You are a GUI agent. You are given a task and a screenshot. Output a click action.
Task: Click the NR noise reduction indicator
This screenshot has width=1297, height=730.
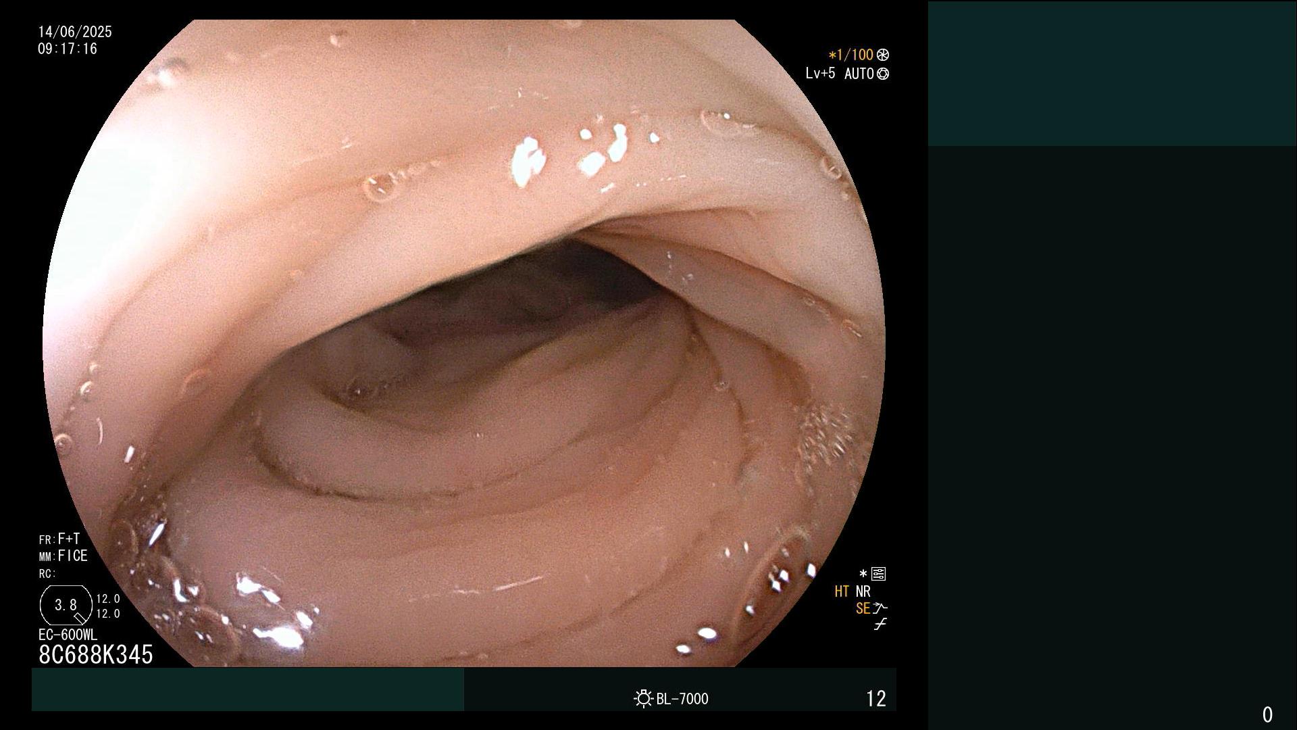point(863,591)
